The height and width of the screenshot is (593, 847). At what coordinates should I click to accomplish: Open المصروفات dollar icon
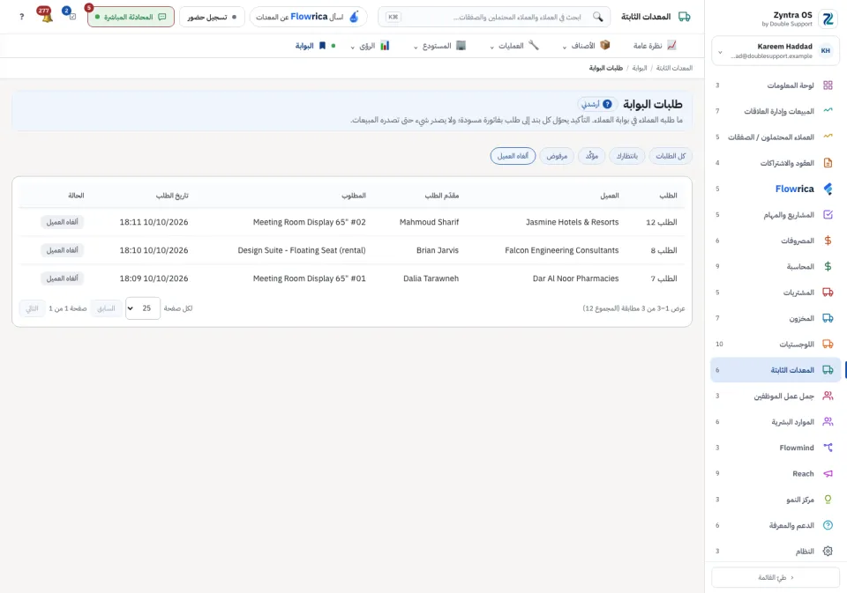(828, 241)
